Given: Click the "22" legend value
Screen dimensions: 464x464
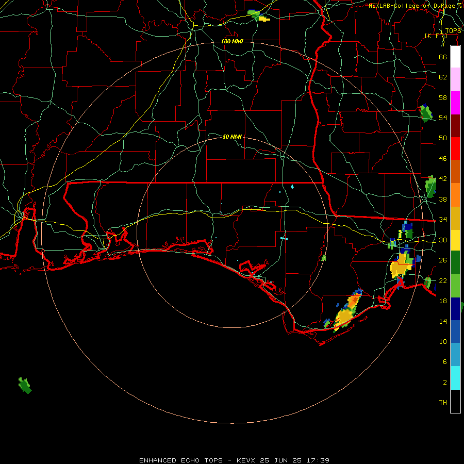Looking at the screenshot, I should [x=443, y=280].
